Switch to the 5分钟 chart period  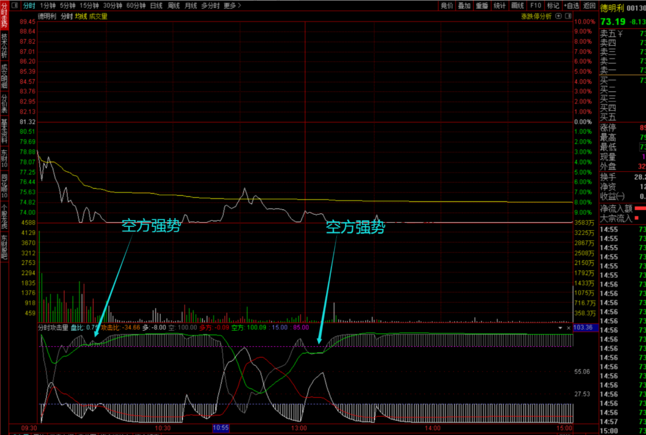click(68, 5)
